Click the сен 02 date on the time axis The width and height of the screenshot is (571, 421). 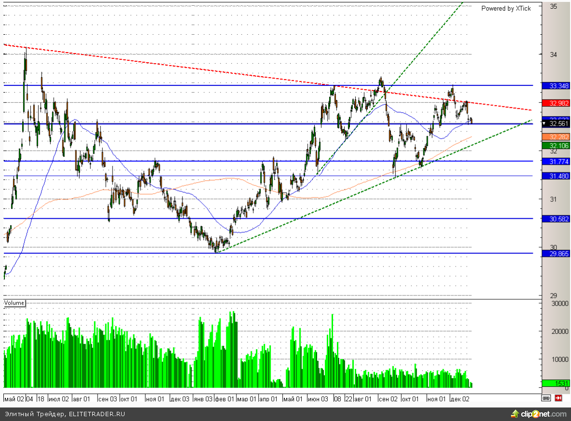(388, 399)
